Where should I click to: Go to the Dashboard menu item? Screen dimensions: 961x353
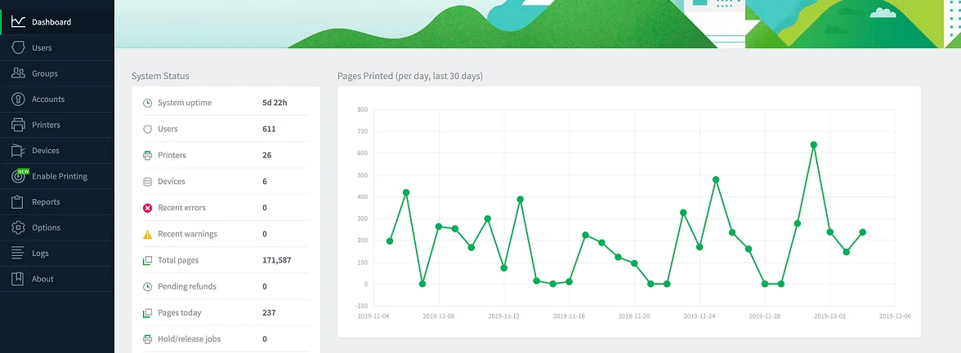click(57, 22)
